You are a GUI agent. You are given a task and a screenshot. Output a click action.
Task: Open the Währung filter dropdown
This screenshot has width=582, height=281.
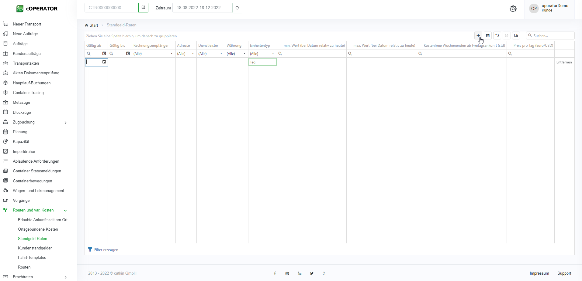244,54
